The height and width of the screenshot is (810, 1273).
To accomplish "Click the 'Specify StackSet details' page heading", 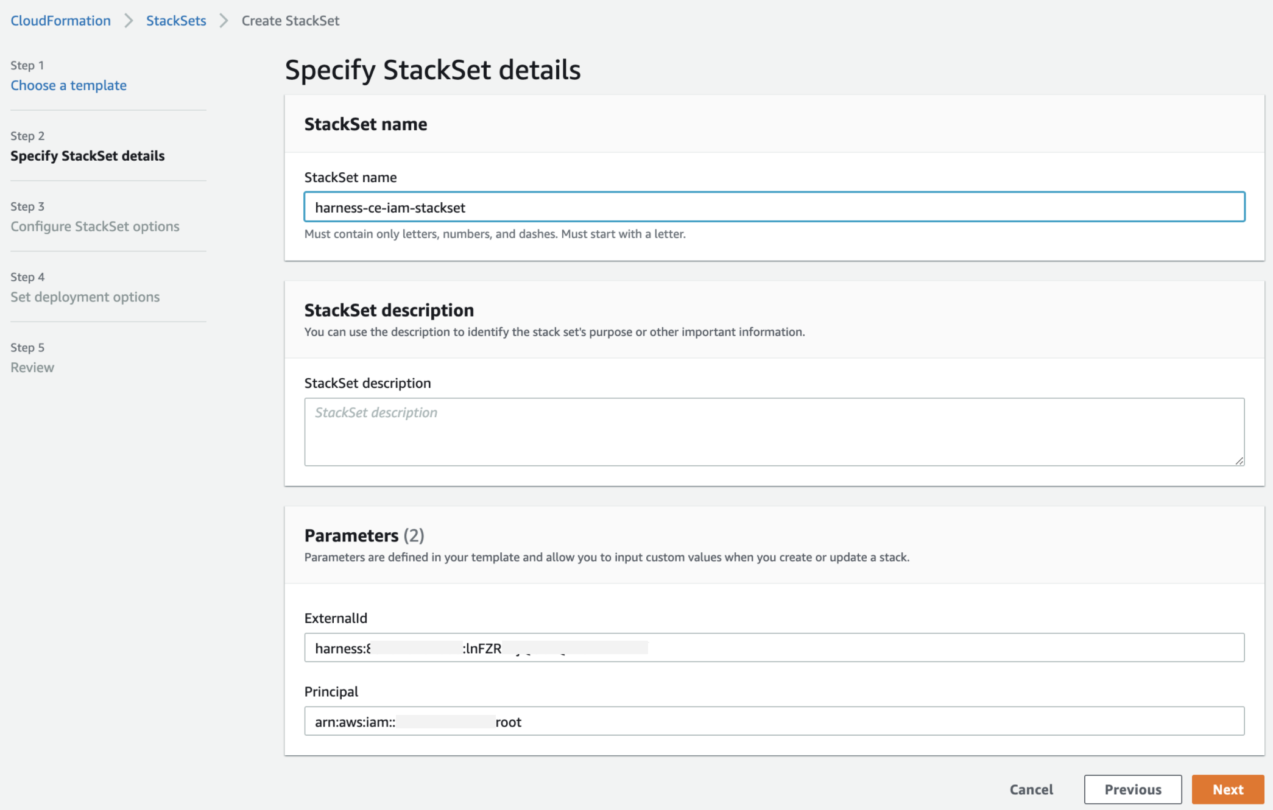I will click(432, 70).
